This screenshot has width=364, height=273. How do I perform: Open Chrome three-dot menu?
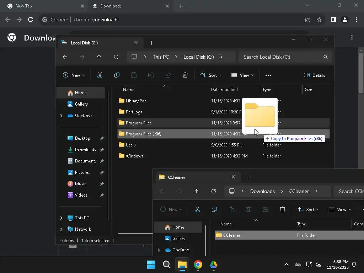coord(356,20)
